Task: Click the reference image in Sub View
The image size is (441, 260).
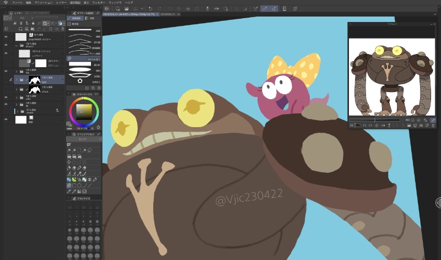Action: (x=392, y=77)
